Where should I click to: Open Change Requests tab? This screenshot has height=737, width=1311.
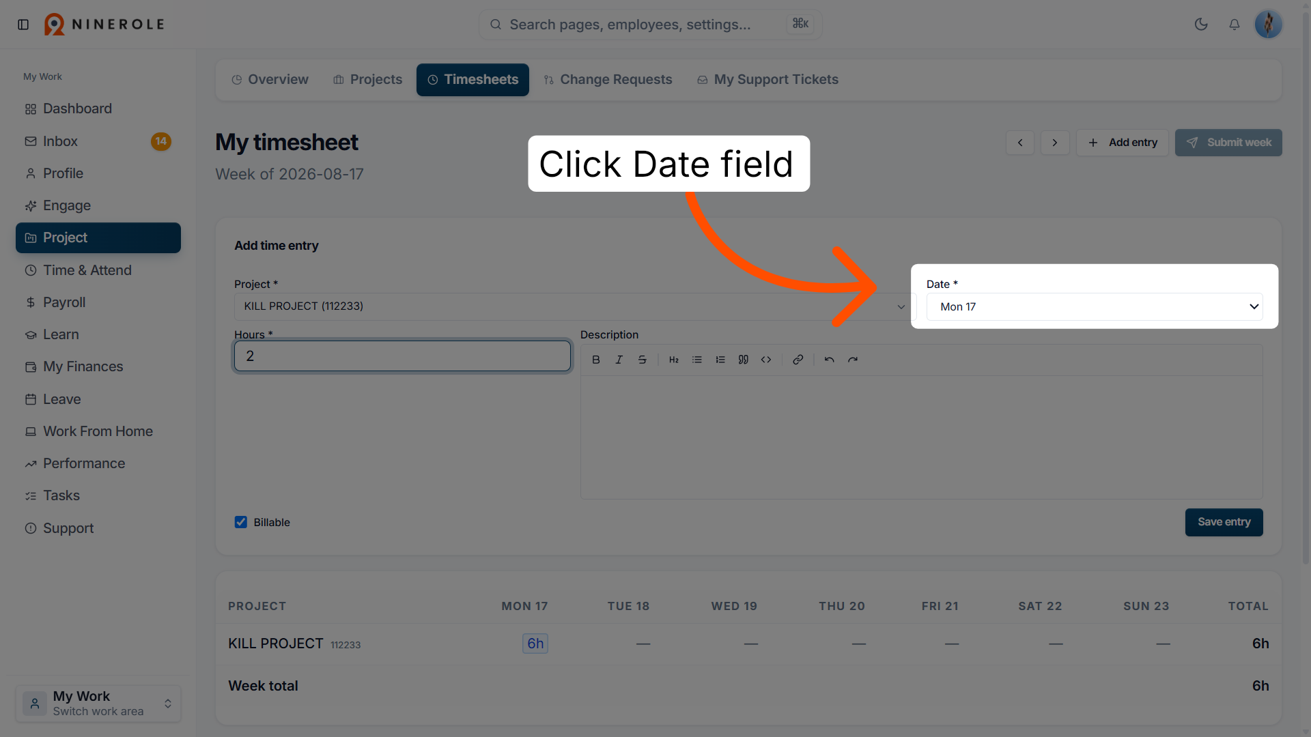tap(608, 80)
